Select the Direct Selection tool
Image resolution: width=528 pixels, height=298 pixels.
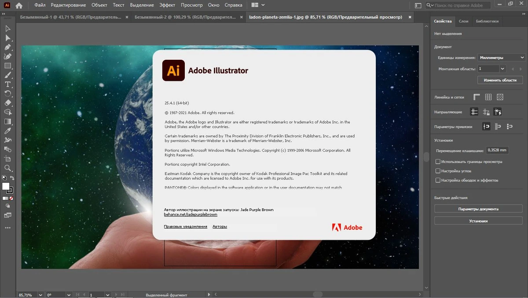coord(7,38)
